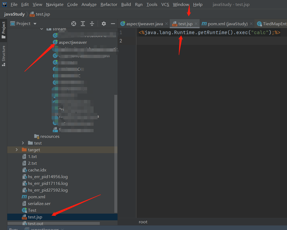Select cache.idx file
Viewport: 287px width, 230px height.
(37, 170)
